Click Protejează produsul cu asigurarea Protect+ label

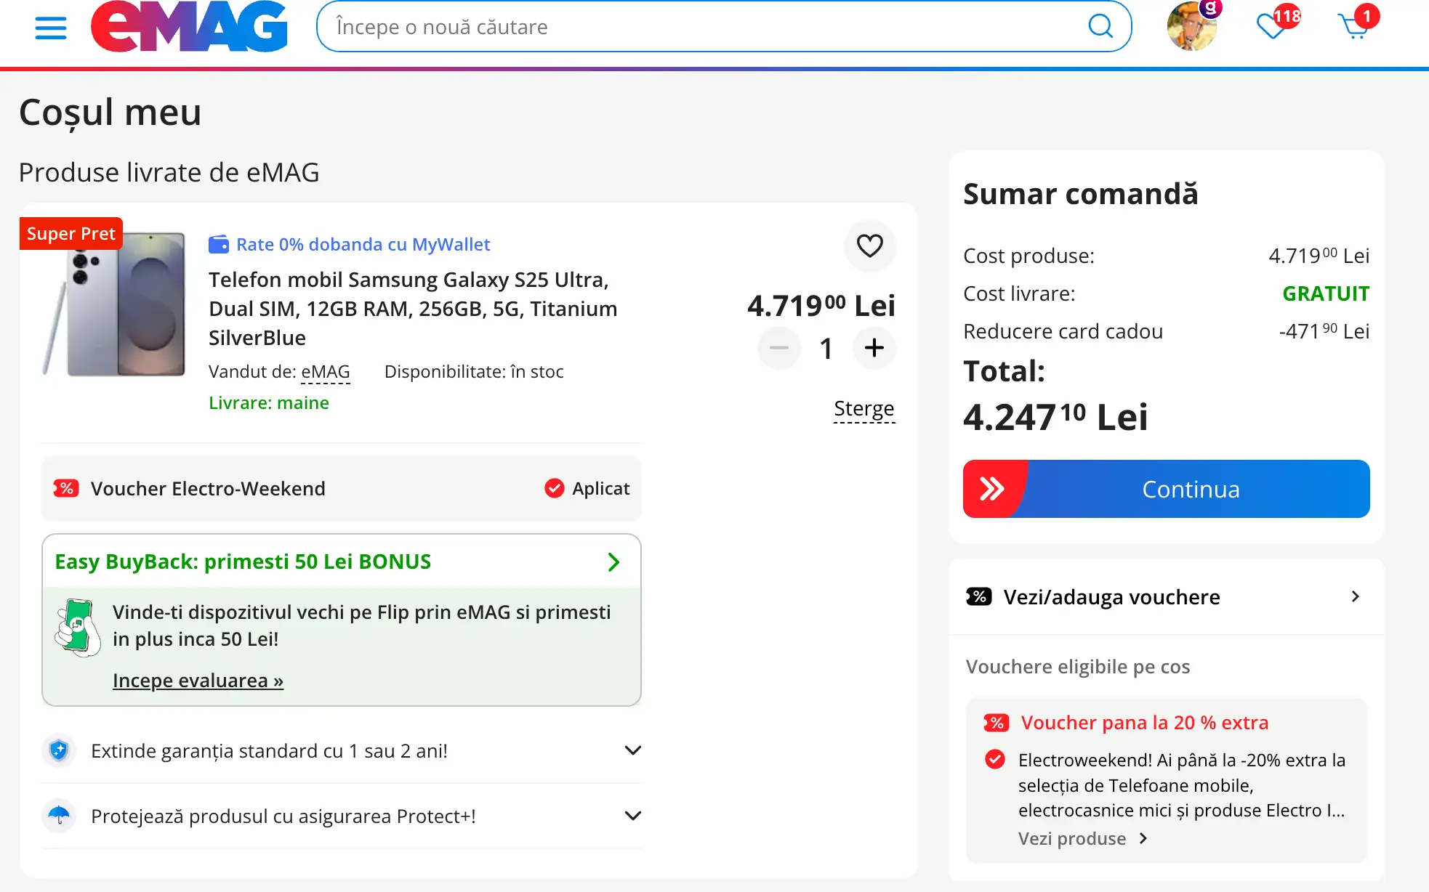point(283,816)
